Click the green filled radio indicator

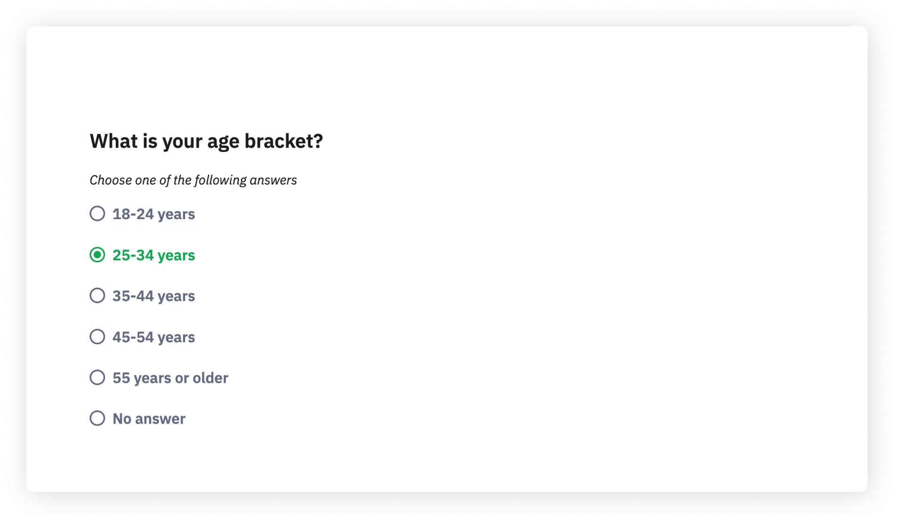tap(97, 255)
